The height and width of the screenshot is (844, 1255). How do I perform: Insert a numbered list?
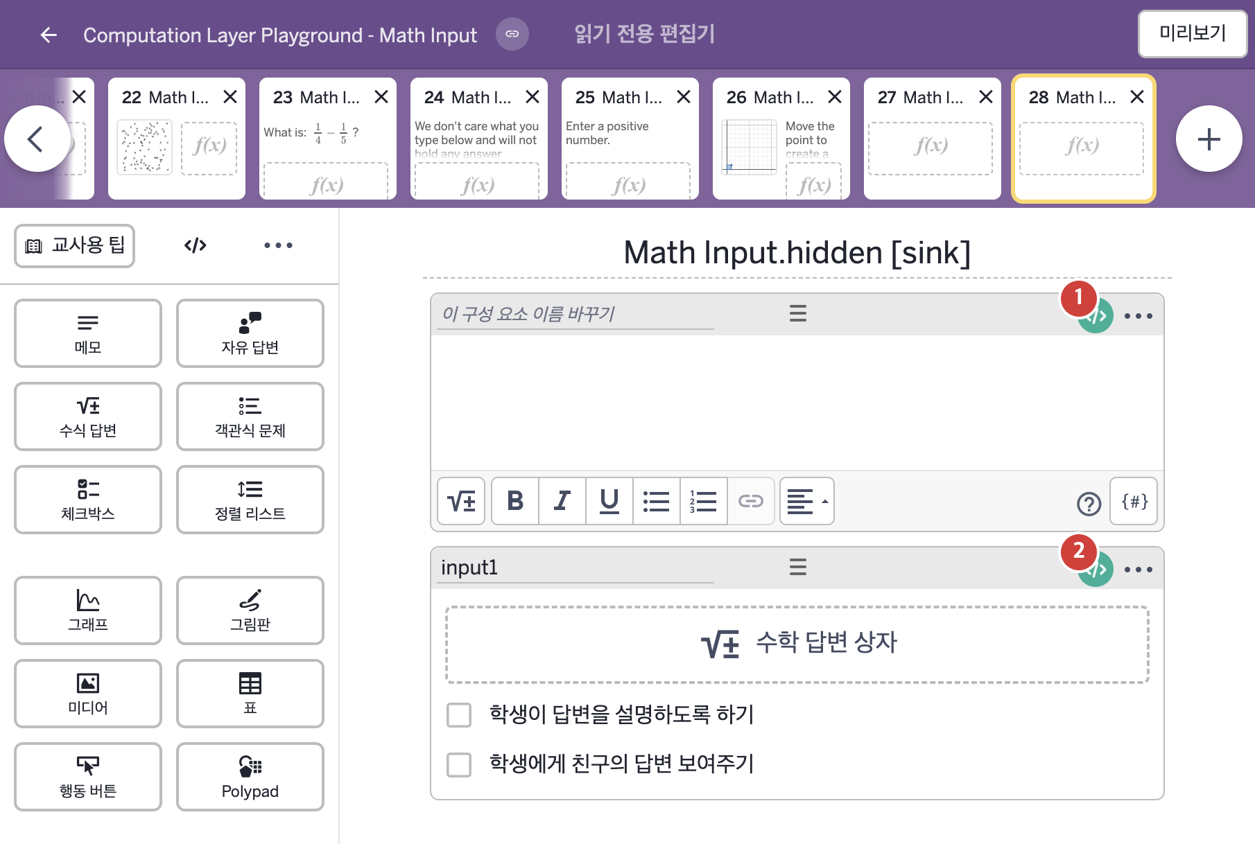(x=704, y=501)
